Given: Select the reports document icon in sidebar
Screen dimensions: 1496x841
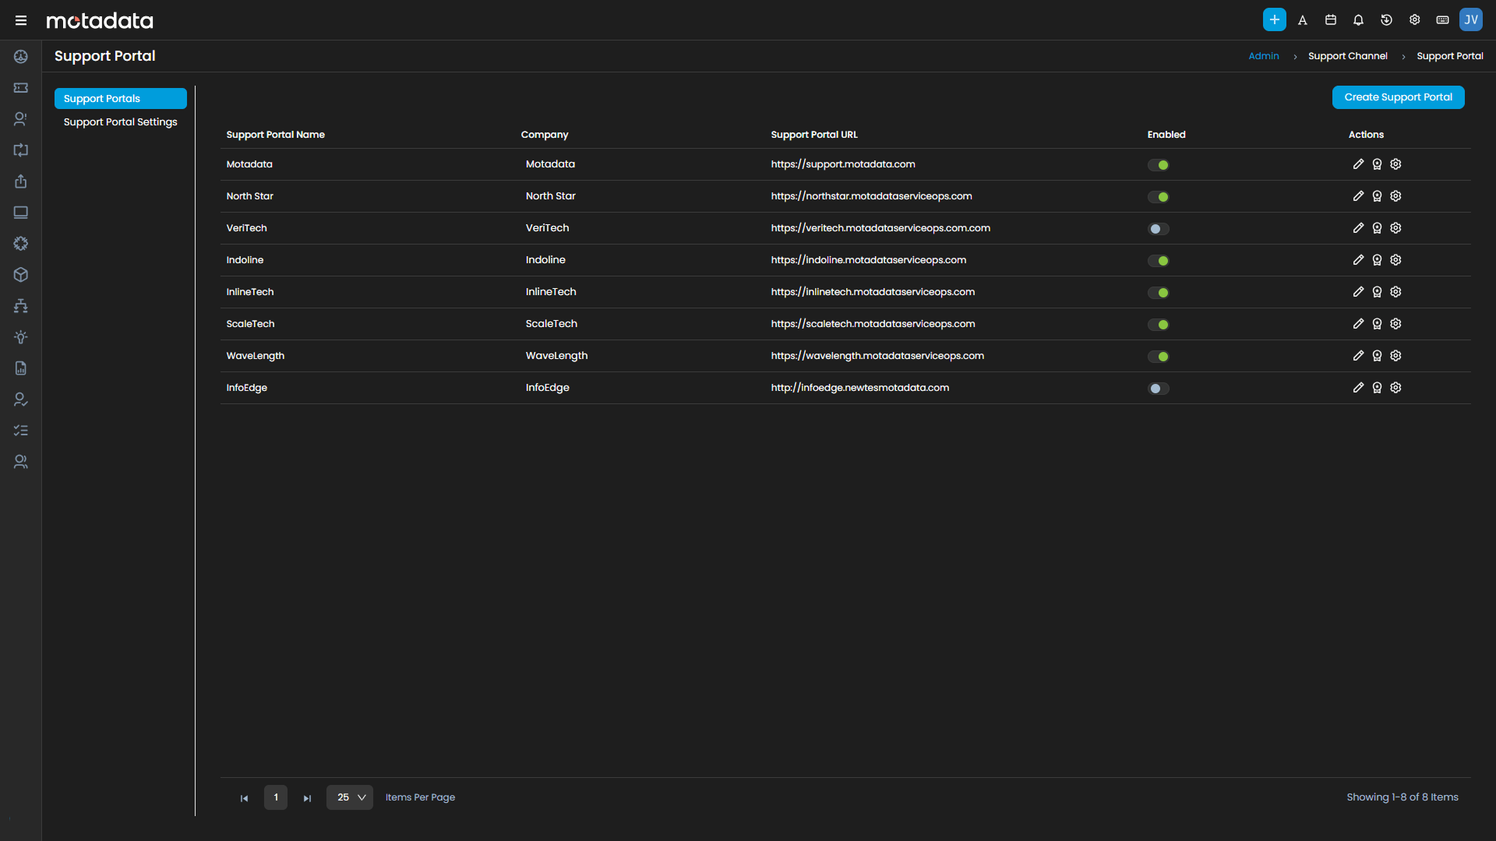Looking at the screenshot, I should [21, 368].
